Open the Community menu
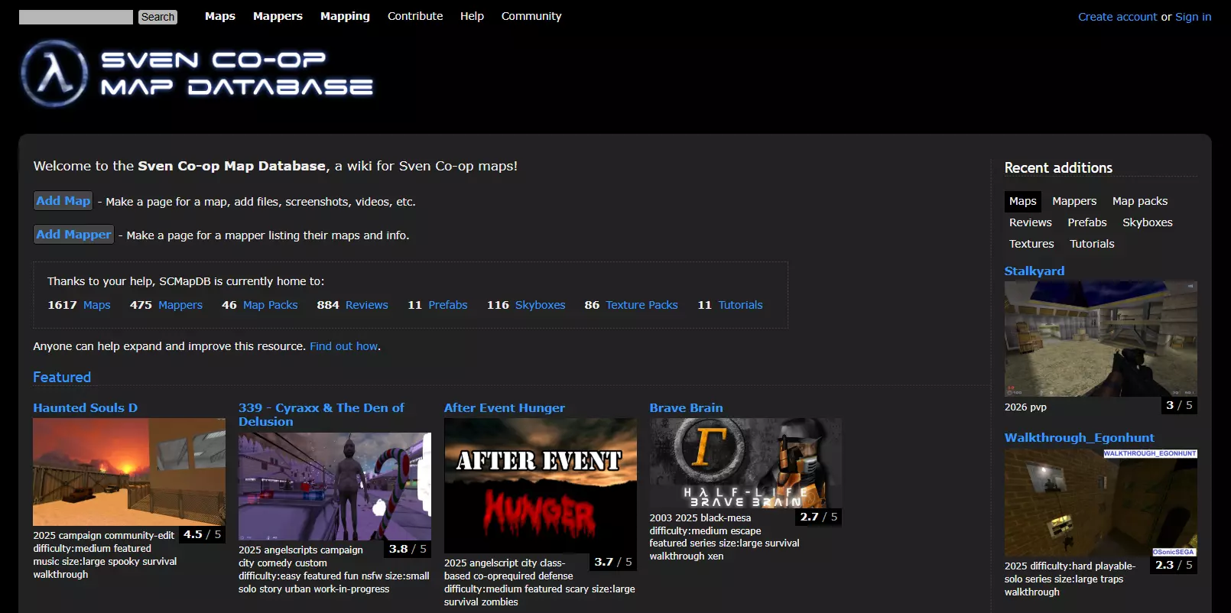 [531, 16]
